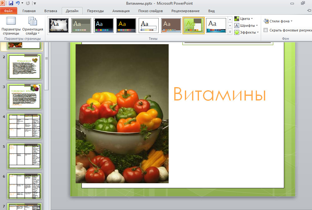Apply the gray-green theme thumbnail
Screen dimensions: 312x210
81,26
